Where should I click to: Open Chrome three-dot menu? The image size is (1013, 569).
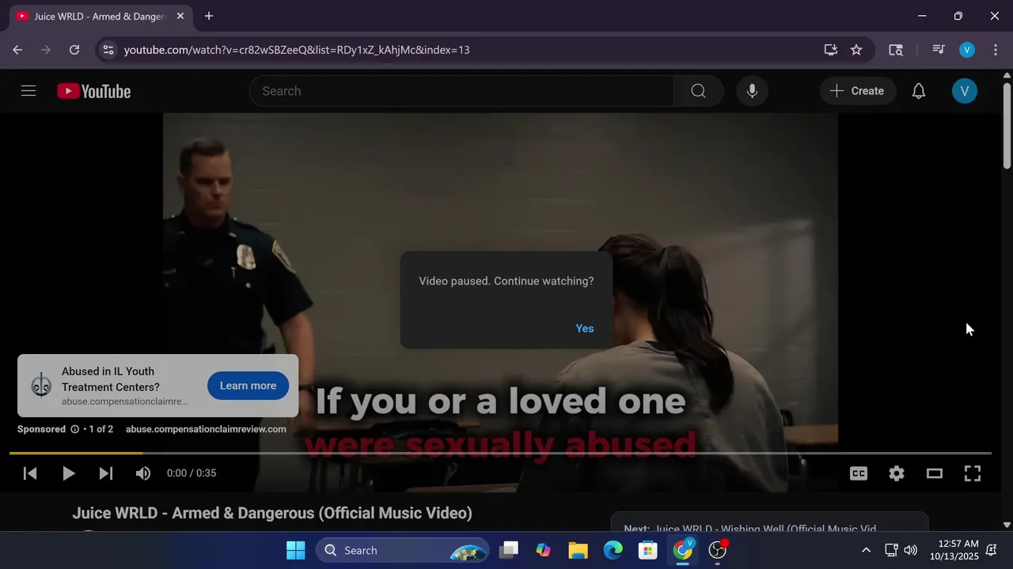[995, 50]
